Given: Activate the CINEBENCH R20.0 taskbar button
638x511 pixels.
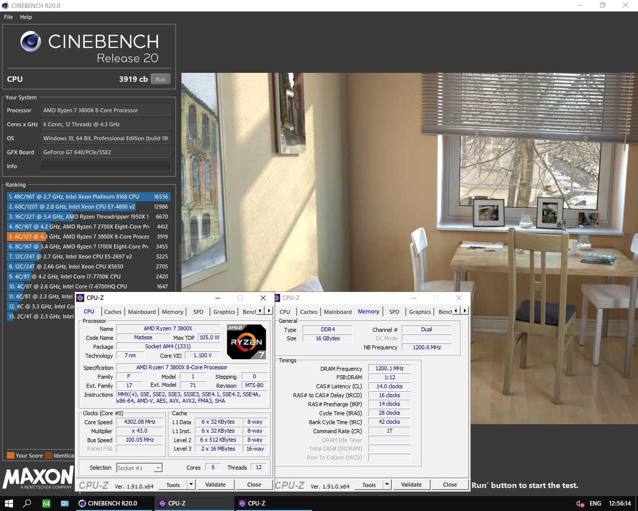Looking at the screenshot, I should coord(114,503).
